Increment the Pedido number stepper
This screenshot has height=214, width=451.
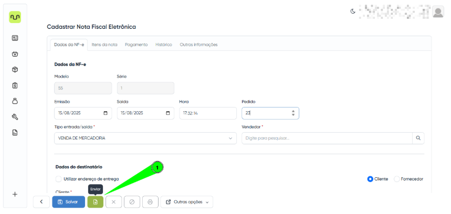coord(293,111)
